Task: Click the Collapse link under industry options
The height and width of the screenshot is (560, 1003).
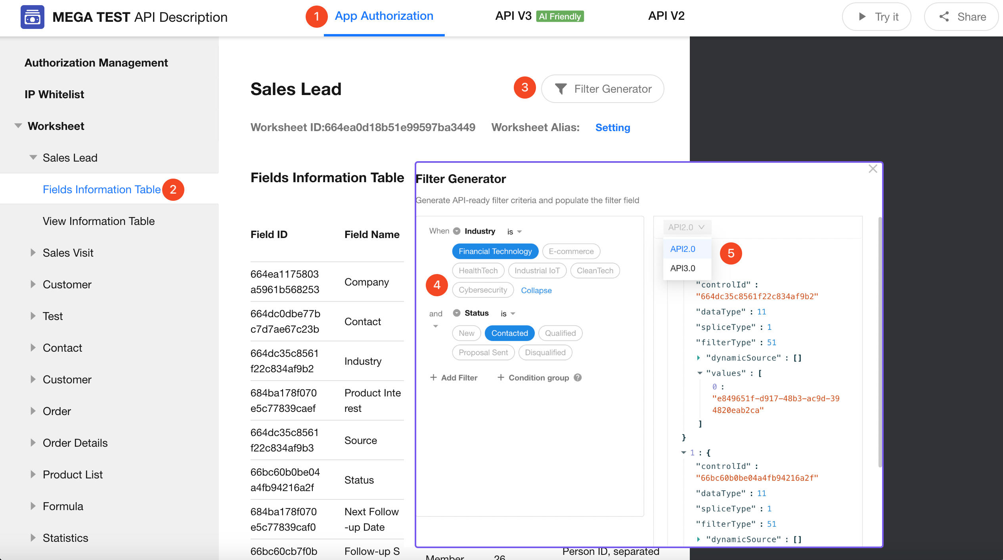Action: point(536,290)
